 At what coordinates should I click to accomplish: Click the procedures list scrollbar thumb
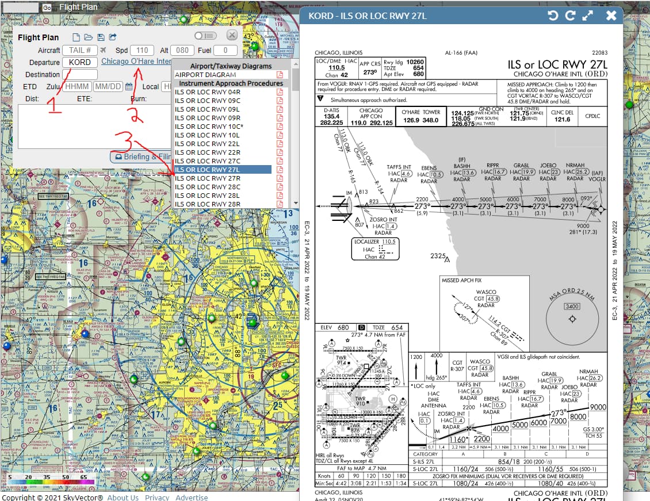(x=296, y=79)
